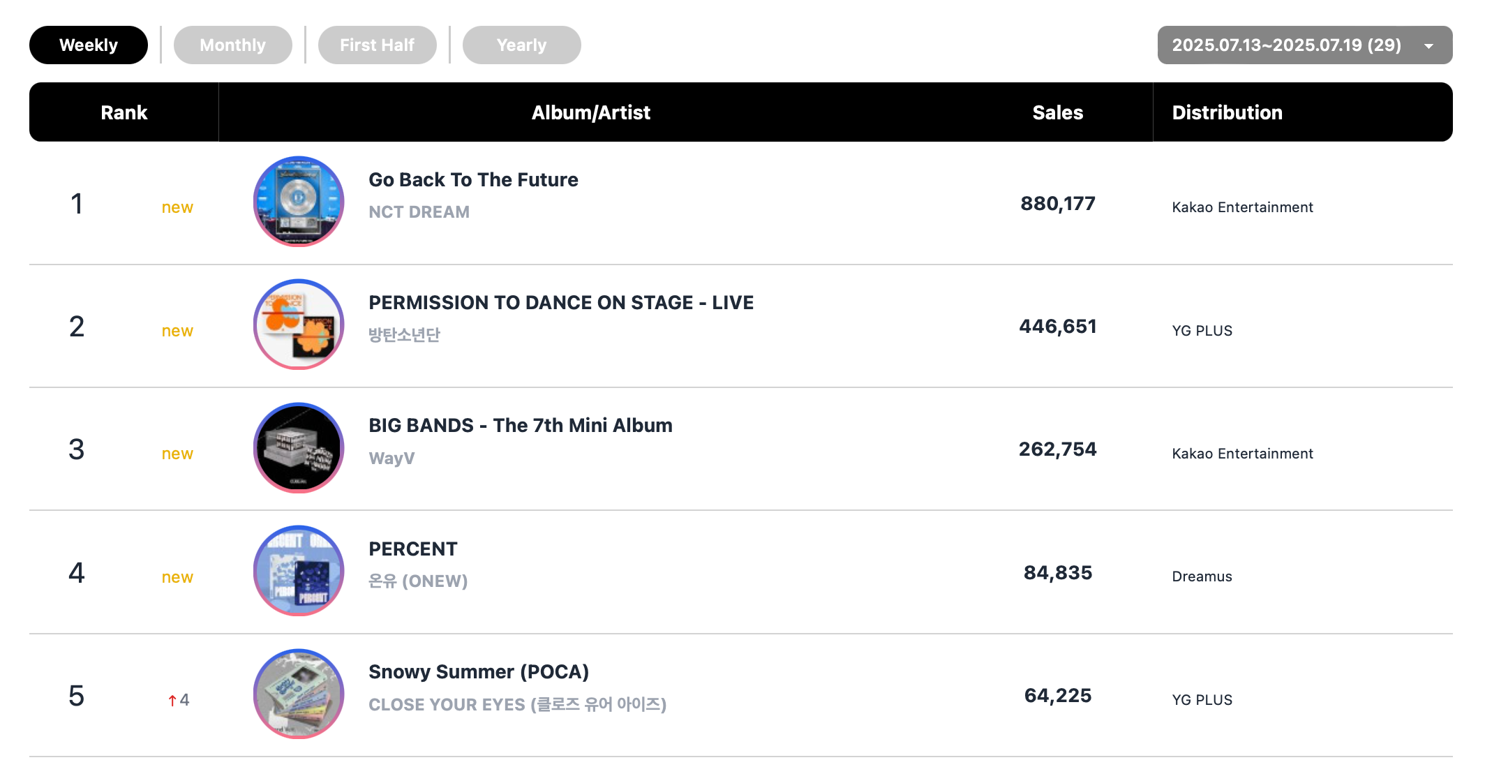1485x767 pixels.
Task: Click Snowy Summer album cover thumbnail
Action: coord(299,694)
